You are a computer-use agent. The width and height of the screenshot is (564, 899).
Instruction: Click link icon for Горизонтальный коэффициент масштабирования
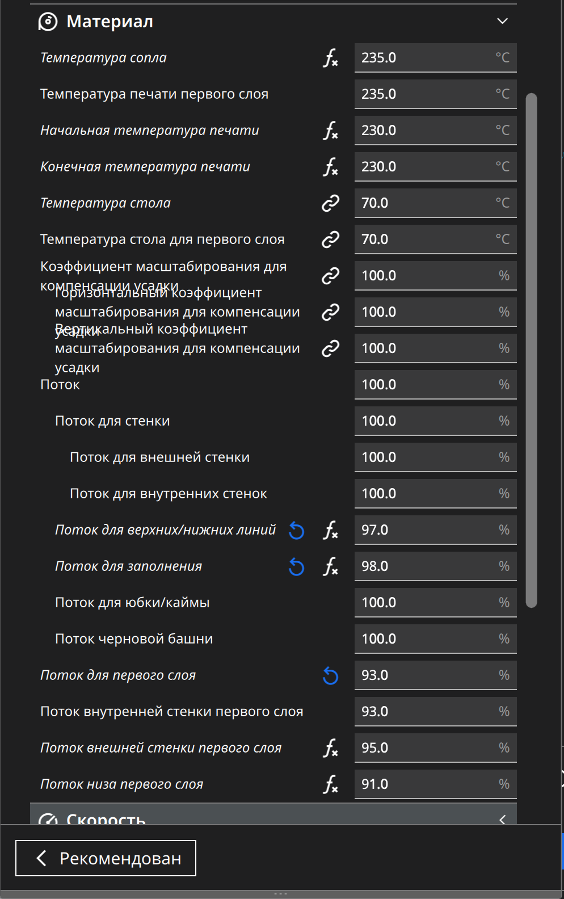[x=331, y=312]
